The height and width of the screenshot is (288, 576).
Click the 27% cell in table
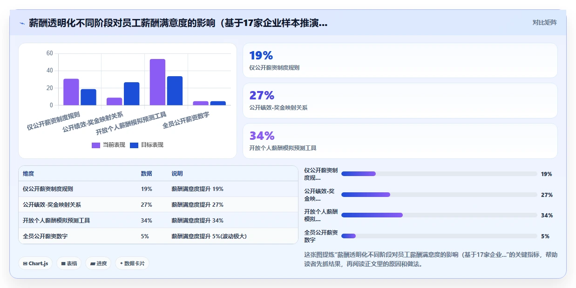click(x=147, y=205)
